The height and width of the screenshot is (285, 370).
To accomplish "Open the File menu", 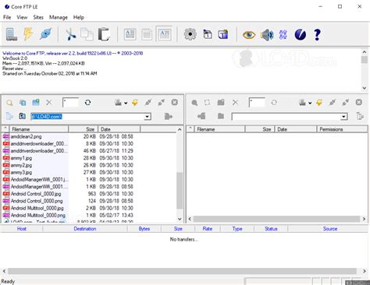I will pos(7,17).
